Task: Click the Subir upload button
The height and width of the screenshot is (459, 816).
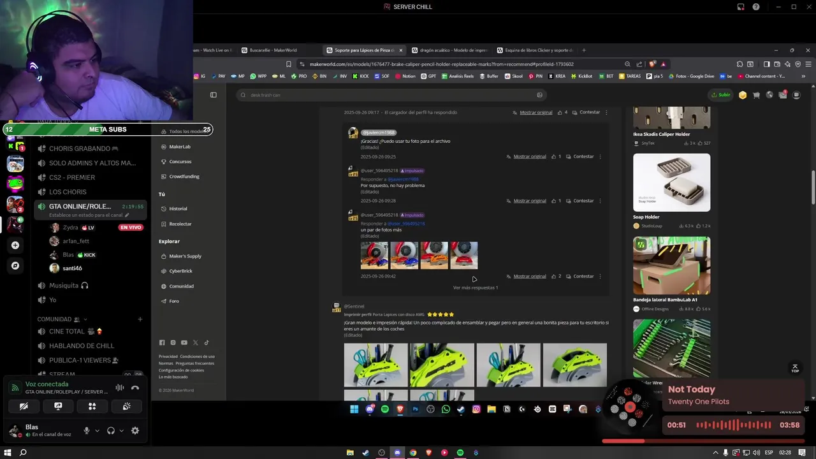Action: [x=721, y=95]
